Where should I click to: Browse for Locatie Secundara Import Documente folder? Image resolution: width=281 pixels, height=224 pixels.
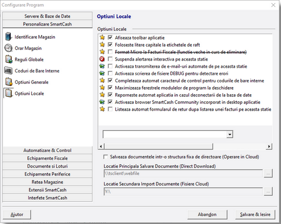click(x=268, y=192)
